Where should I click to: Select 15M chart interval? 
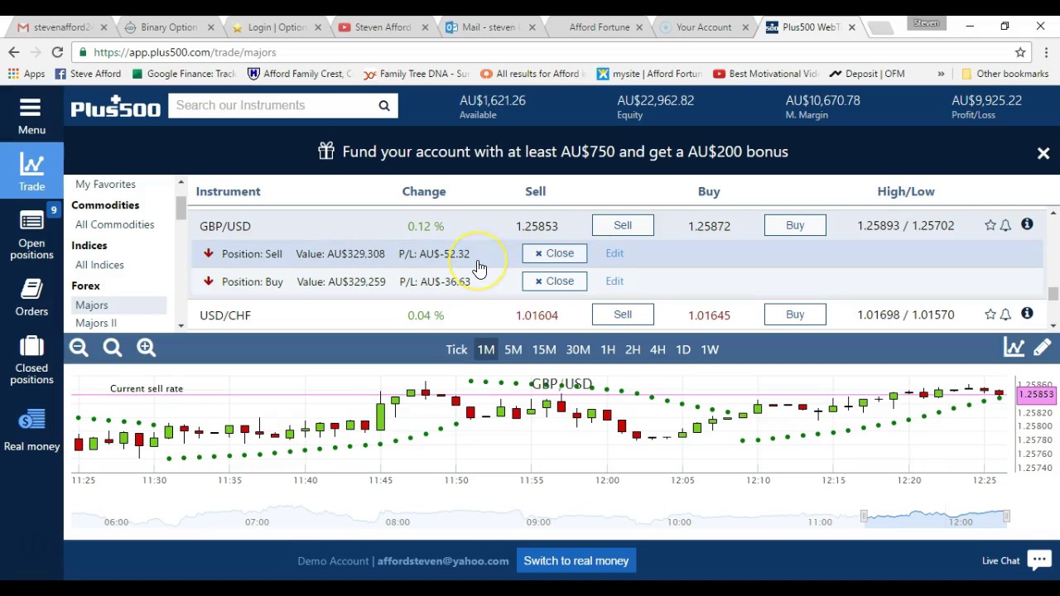(544, 349)
